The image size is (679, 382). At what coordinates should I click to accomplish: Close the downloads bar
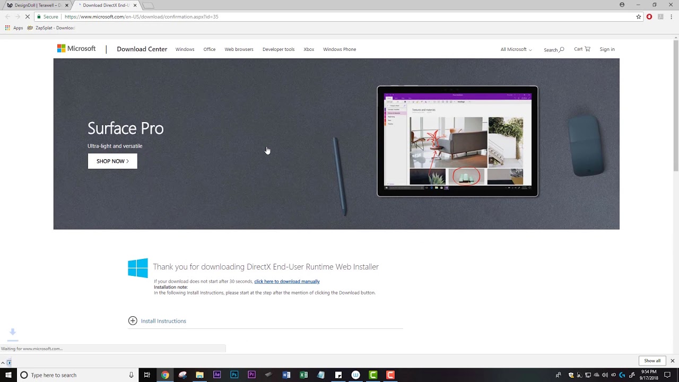click(x=672, y=361)
